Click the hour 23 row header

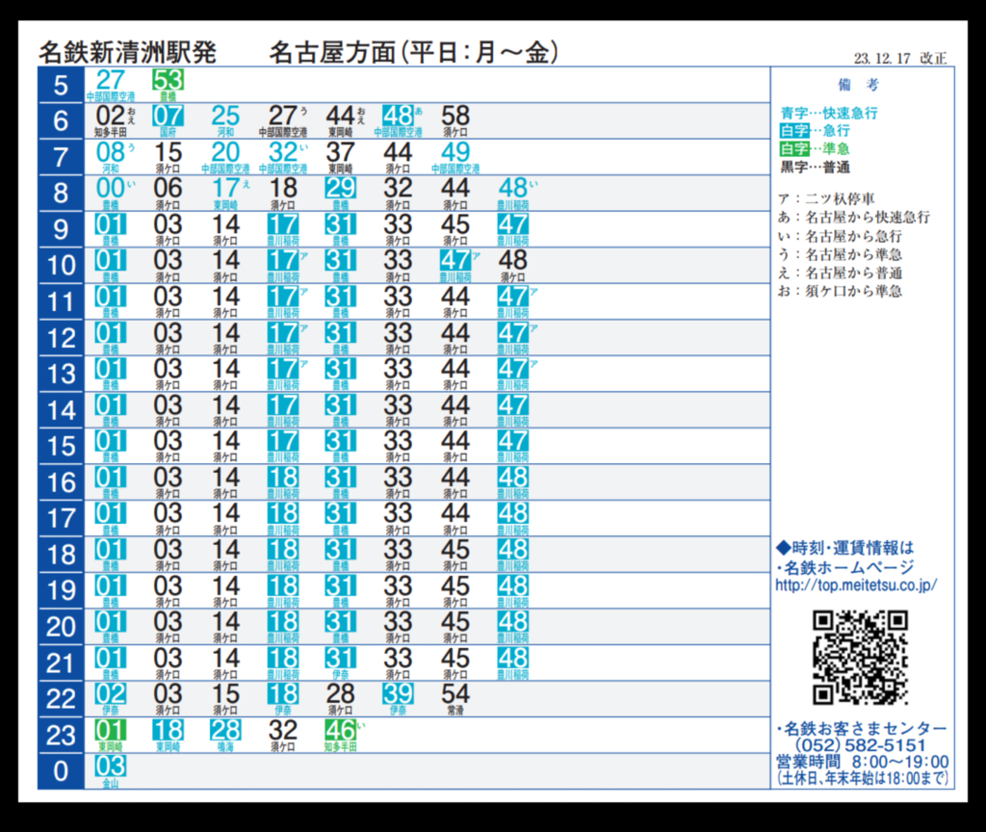(x=61, y=736)
